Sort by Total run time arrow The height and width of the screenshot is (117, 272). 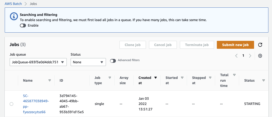pos(234,75)
